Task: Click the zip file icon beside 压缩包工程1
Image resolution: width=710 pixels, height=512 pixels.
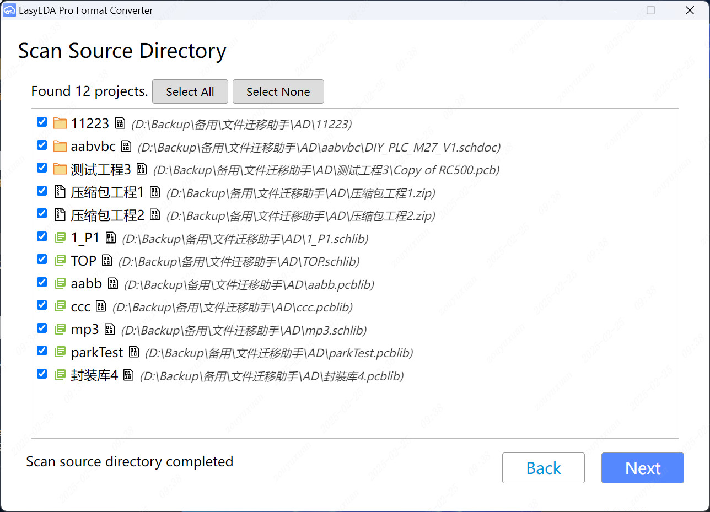Action: pos(60,192)
